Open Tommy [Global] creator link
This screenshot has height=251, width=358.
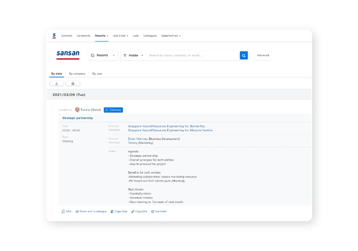point(90,110)
